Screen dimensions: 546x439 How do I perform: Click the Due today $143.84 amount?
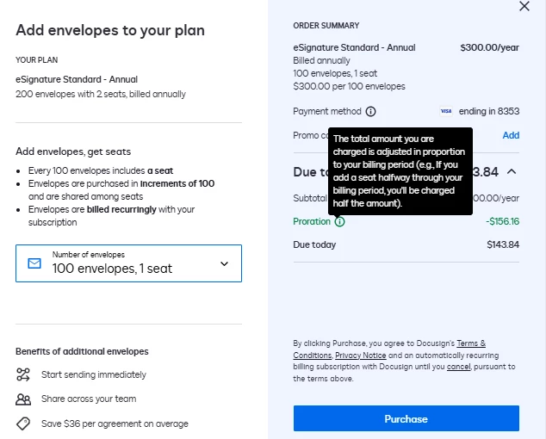pyautogui.click(x=503, y=244)
